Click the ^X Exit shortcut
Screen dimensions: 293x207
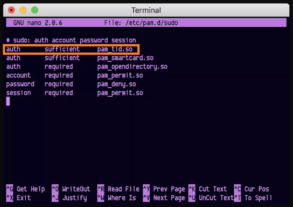coord(18,198)
